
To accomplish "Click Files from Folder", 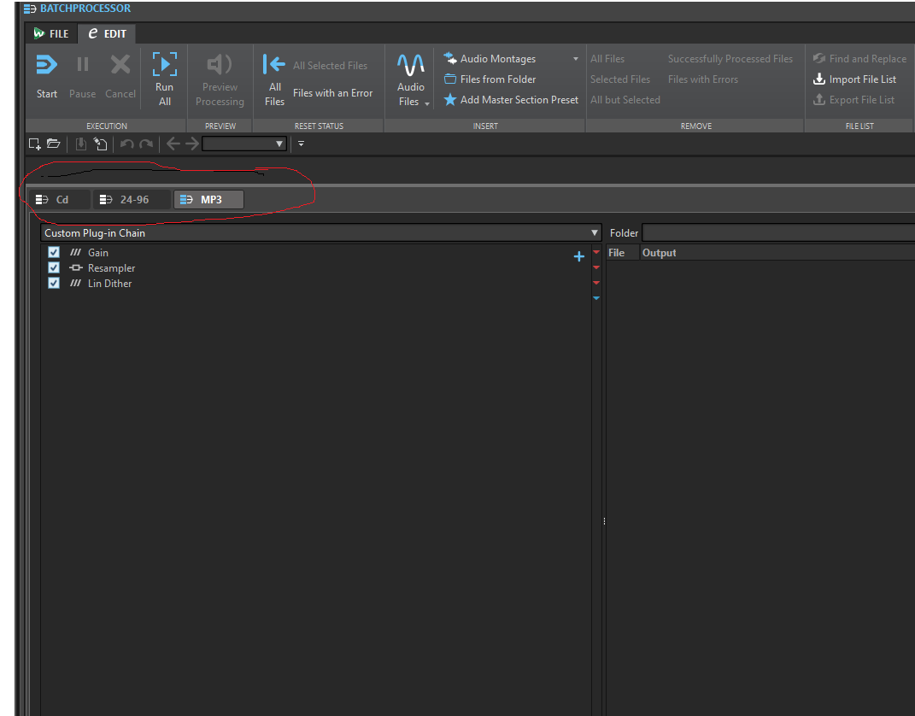I will (x=498, y=79).
